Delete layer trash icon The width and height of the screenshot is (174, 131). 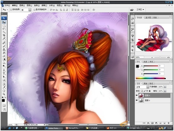coord(168,123)
